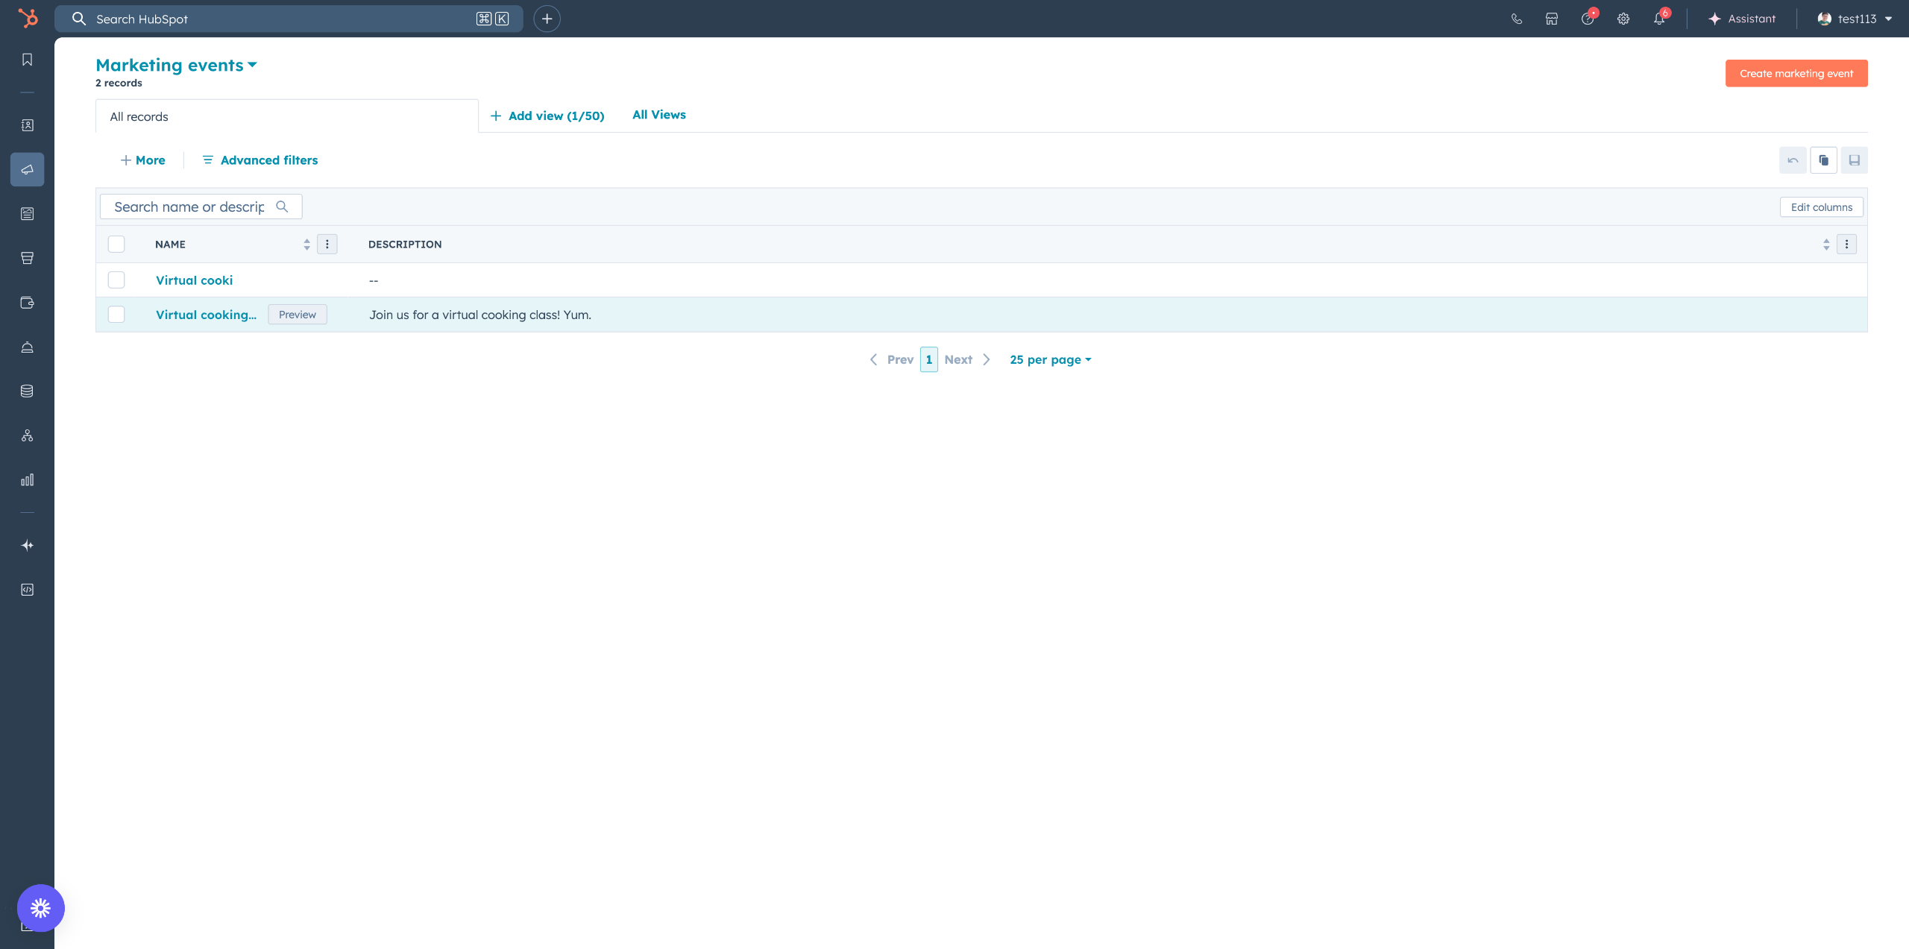Open the 25 per page dropdown
Screen dimensions: 1909x949
(x=1050, y=359)
